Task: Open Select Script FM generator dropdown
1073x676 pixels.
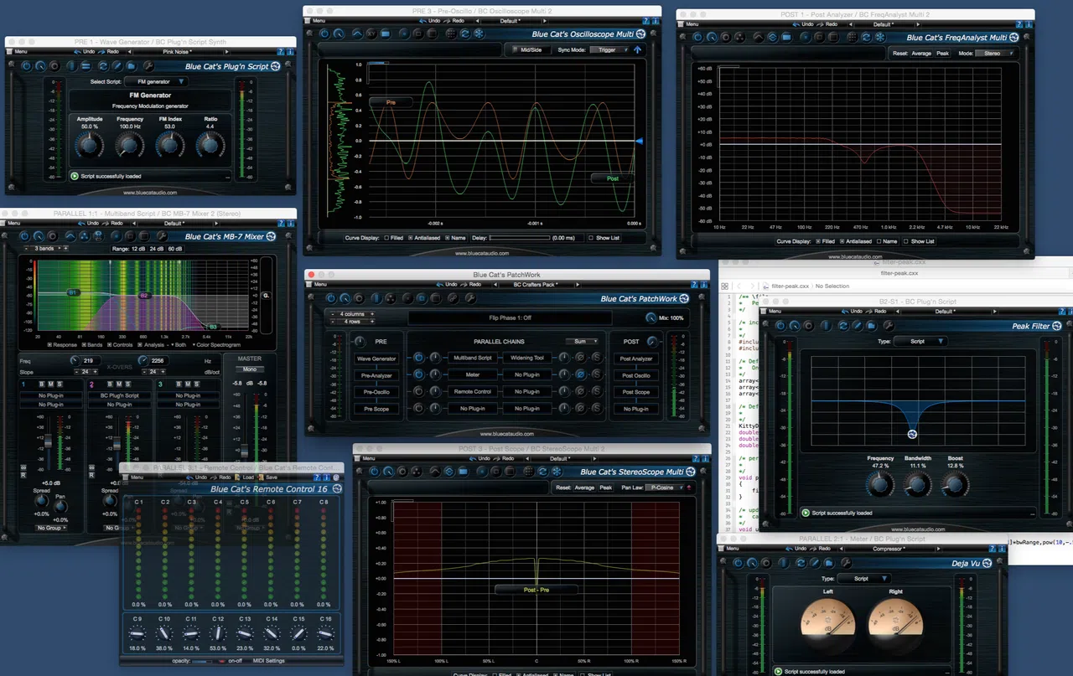Action: point(157,81)
